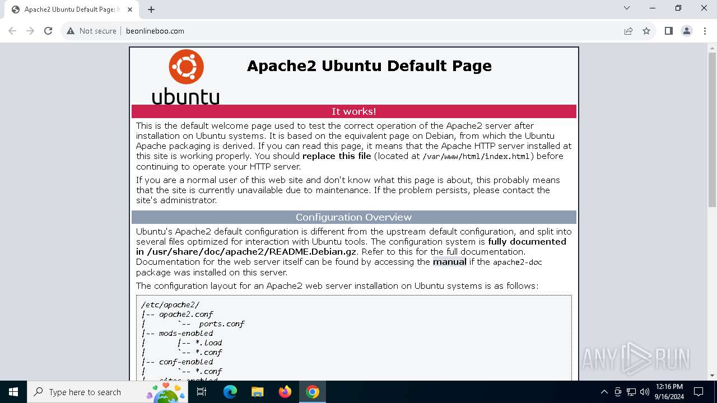Launch Firefox from the taskbar
This screenshot has height=403, width=717.
[x=285, y=392]
